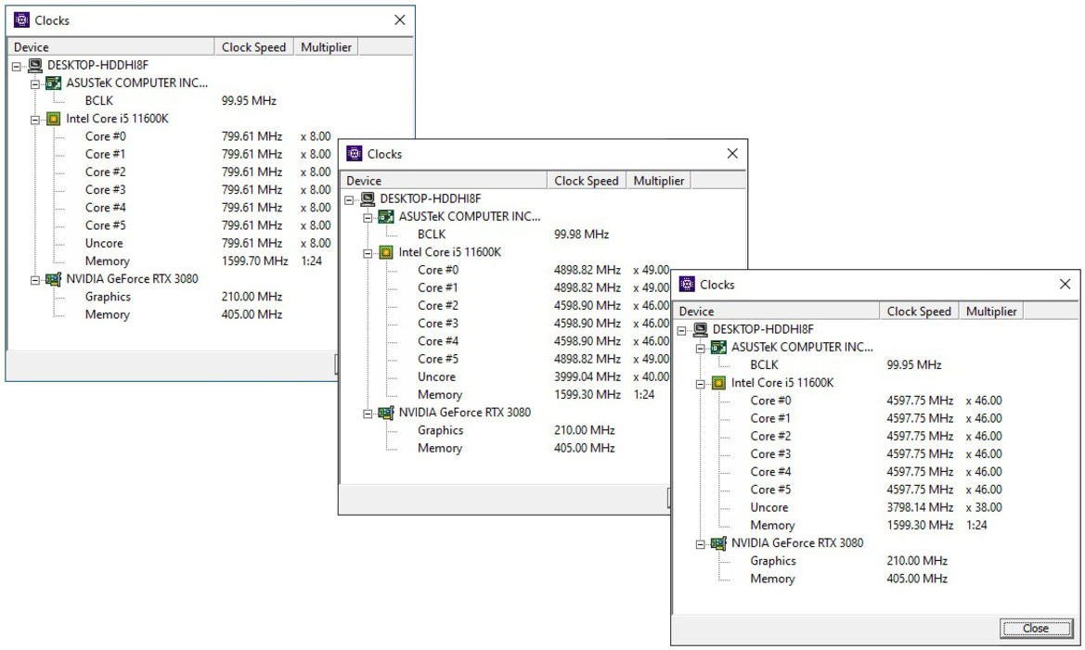
Task: Select the Core #2 row showing 4598.90 MHz
Action: point(543,306)
